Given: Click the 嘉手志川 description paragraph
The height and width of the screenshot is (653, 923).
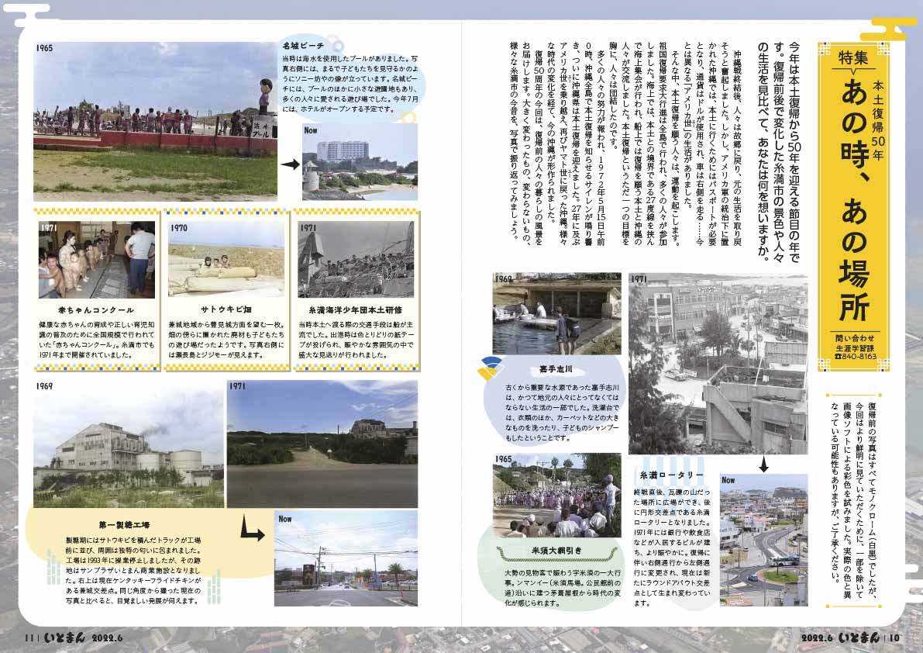Looking at the screenshot, I should pyautogui.click(x=562, y=413).
